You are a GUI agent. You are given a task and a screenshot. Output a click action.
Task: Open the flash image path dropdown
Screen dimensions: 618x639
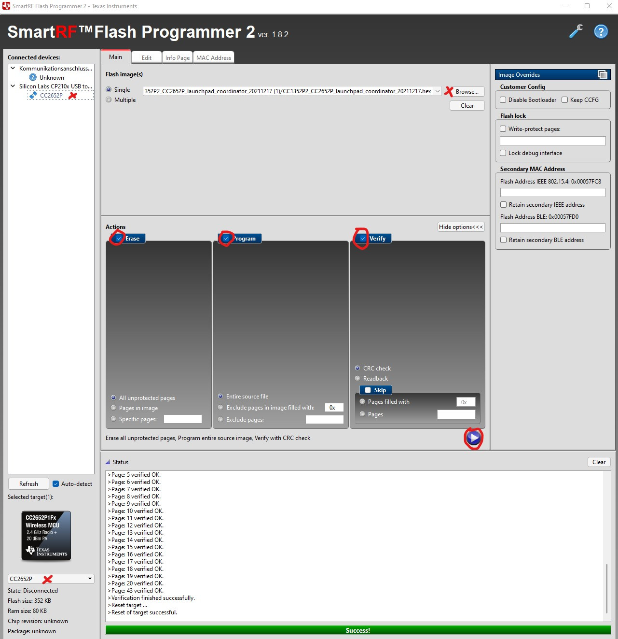(437, 91)
